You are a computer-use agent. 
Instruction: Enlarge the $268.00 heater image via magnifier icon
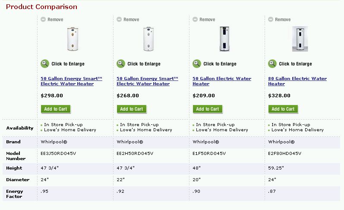pyautogui.click(x=121, y=64)
